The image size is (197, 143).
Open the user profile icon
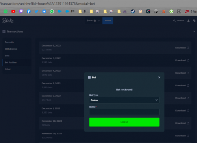click(188, 20)
